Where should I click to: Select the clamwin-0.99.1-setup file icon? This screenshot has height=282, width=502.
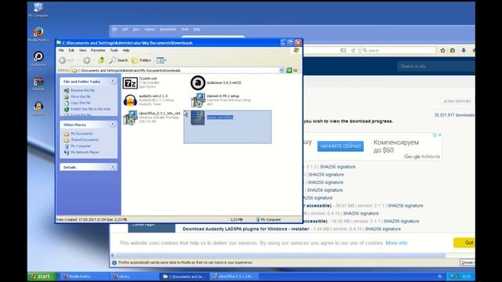198,100
